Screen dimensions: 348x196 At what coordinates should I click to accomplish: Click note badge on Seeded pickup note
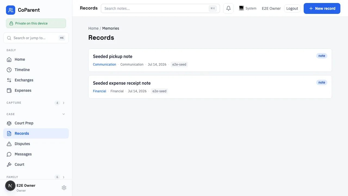(x=322, y=56)
